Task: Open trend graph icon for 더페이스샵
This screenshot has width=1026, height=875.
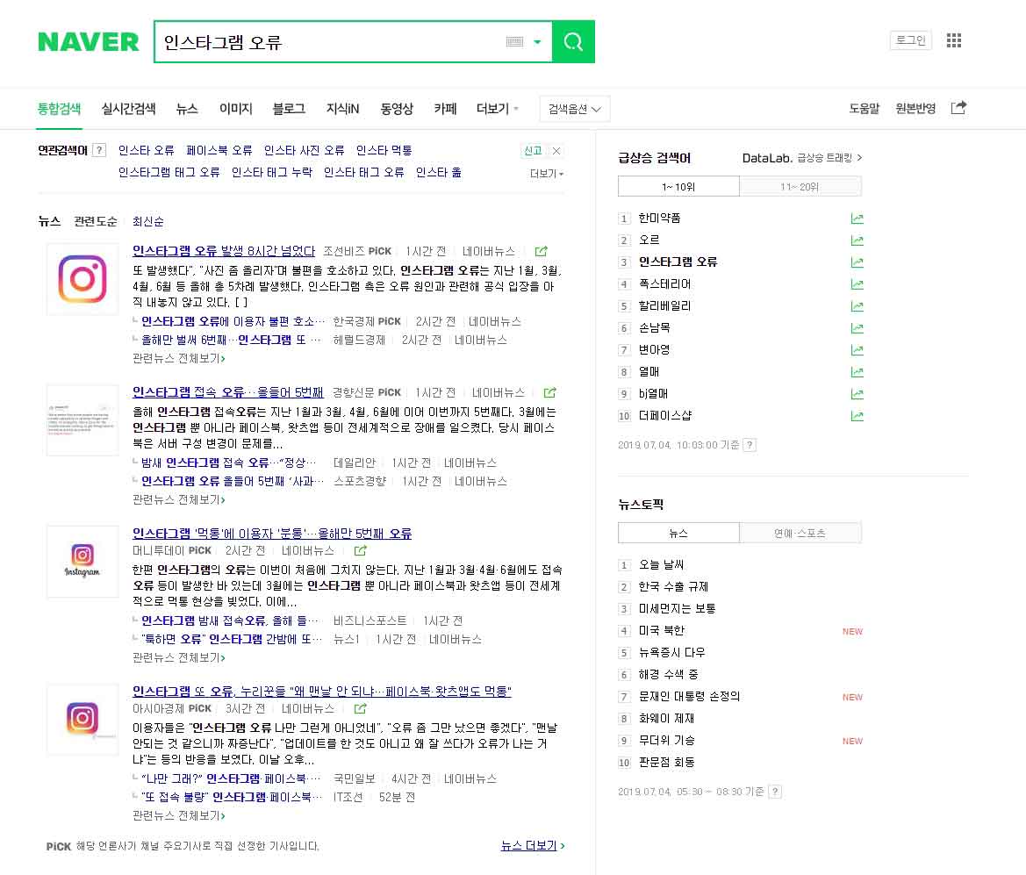Action: tap(857, 416)
